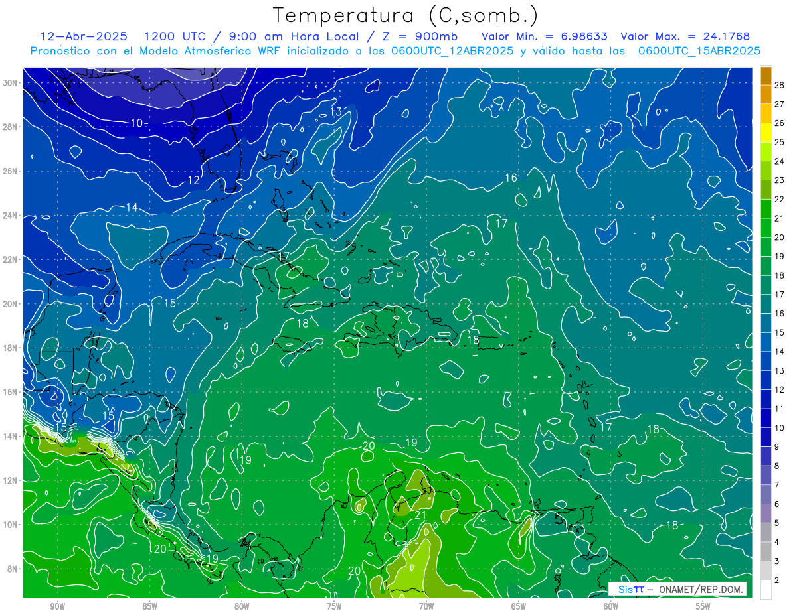797x615 pixels.
Task: Click the "70W" longitude axis label
Action: coord(426,606)
